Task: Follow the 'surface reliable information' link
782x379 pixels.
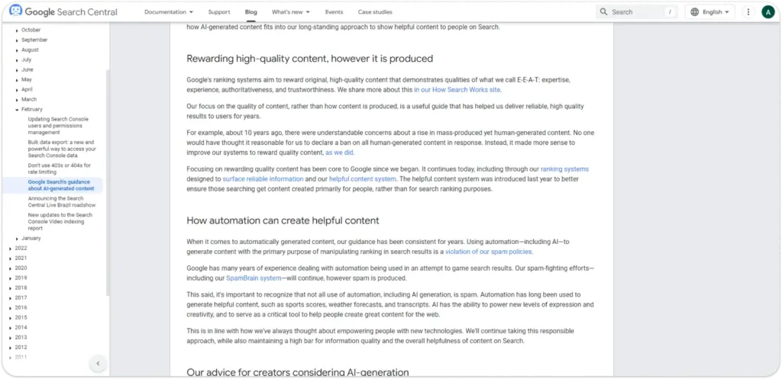Action: tap(263, 178)
